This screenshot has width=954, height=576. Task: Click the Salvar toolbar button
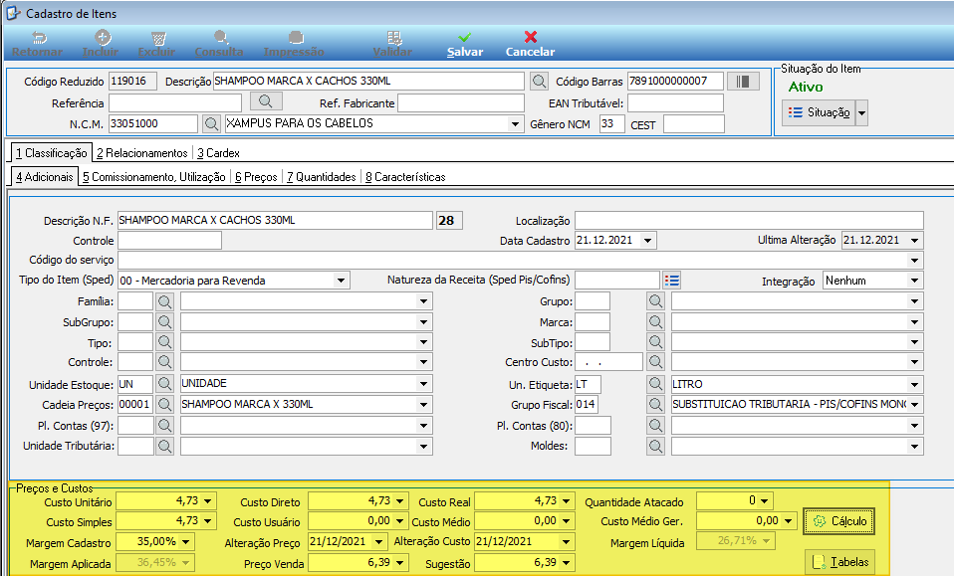pyautogui.click(x=465, y=45)
